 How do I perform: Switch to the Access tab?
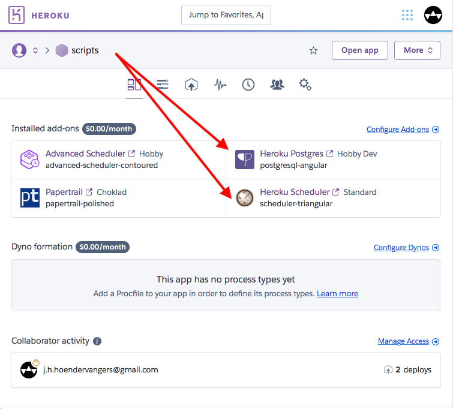tap(277, 85)
